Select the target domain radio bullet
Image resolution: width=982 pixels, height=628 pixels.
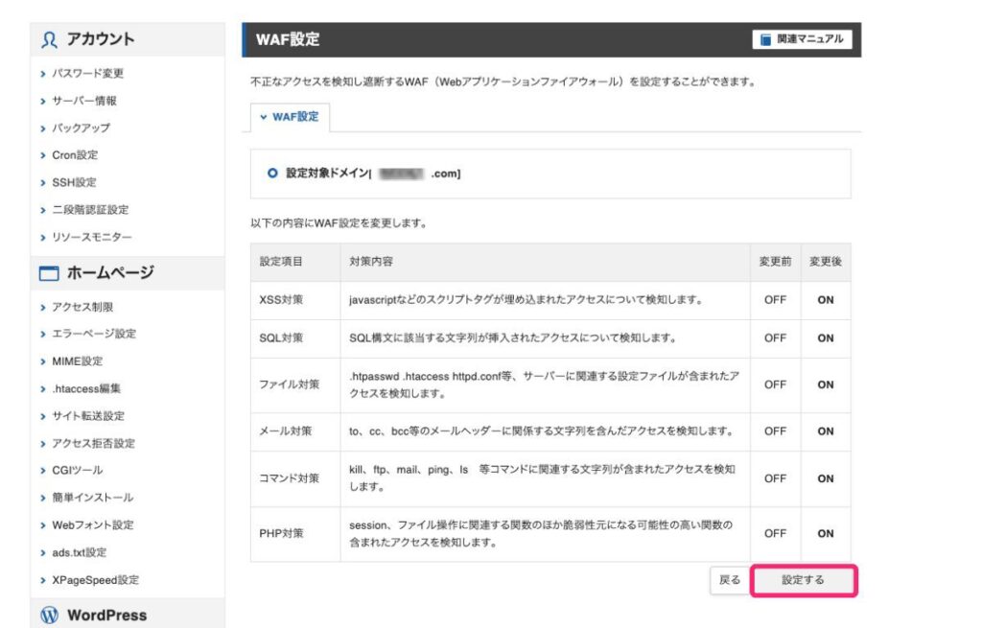(273, 174)
